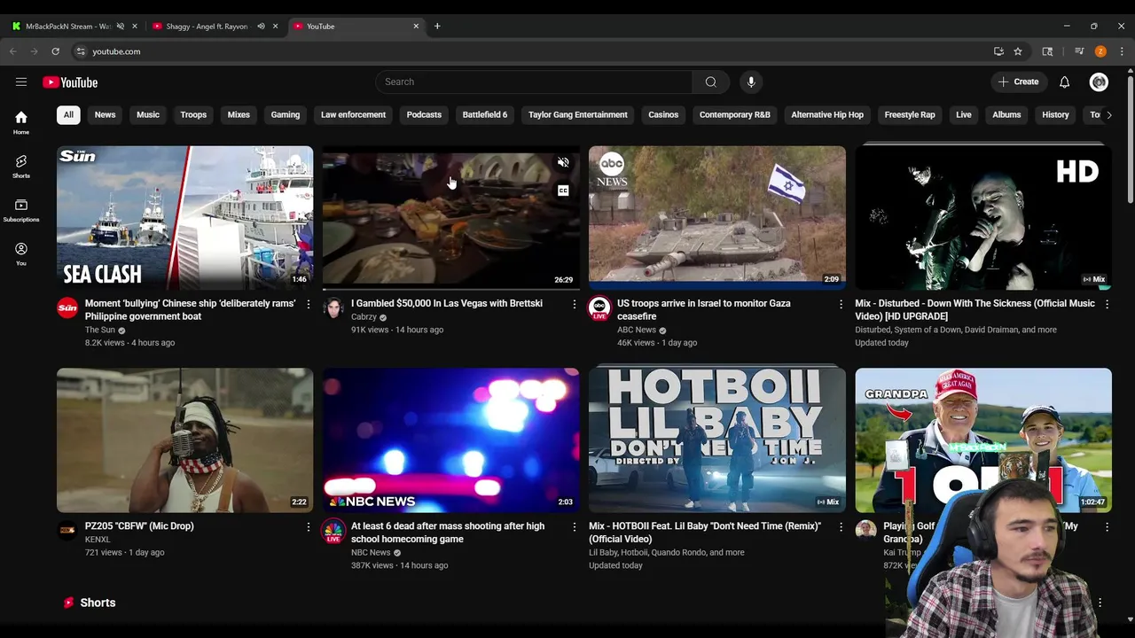Go to Home in the sidebar
Screen dimensions: 1135x638
pos(21,122)
